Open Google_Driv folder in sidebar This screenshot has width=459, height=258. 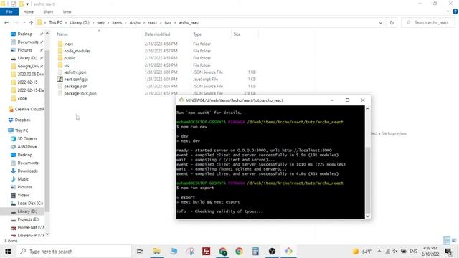click(28, 66)
